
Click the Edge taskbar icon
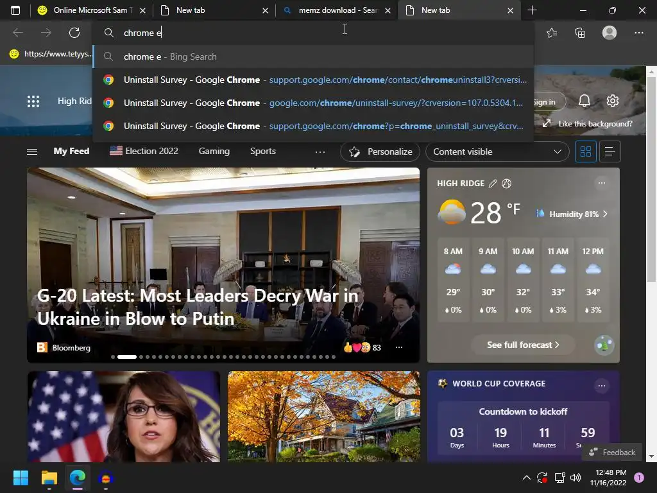point(78,478)
